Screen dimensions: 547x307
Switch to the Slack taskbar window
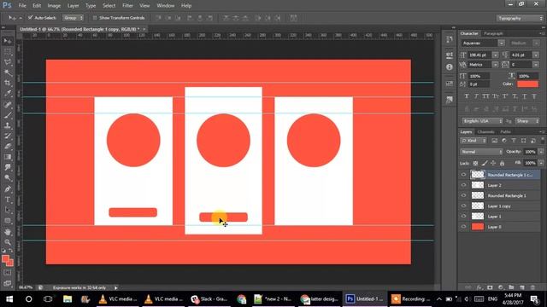point(209,299)
